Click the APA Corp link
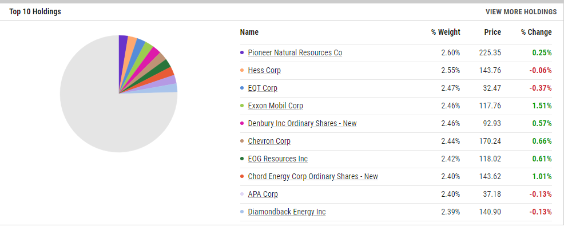568x231 pixels. (263, 194)
